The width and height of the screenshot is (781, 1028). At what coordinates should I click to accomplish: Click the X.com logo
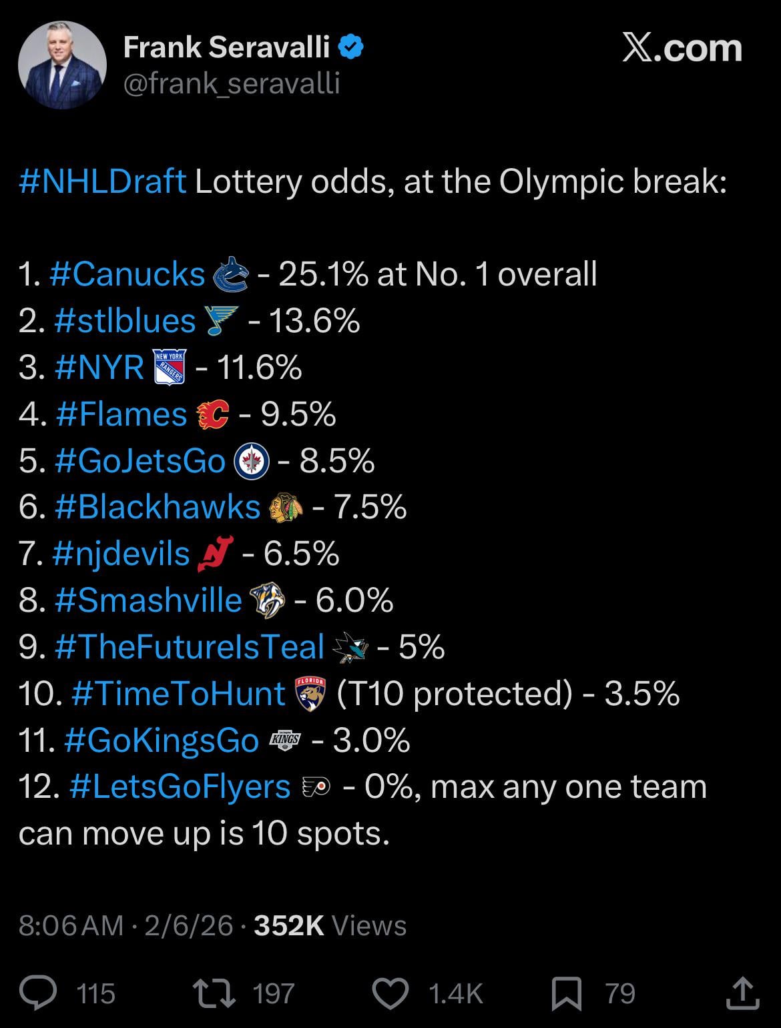(682, 49)
